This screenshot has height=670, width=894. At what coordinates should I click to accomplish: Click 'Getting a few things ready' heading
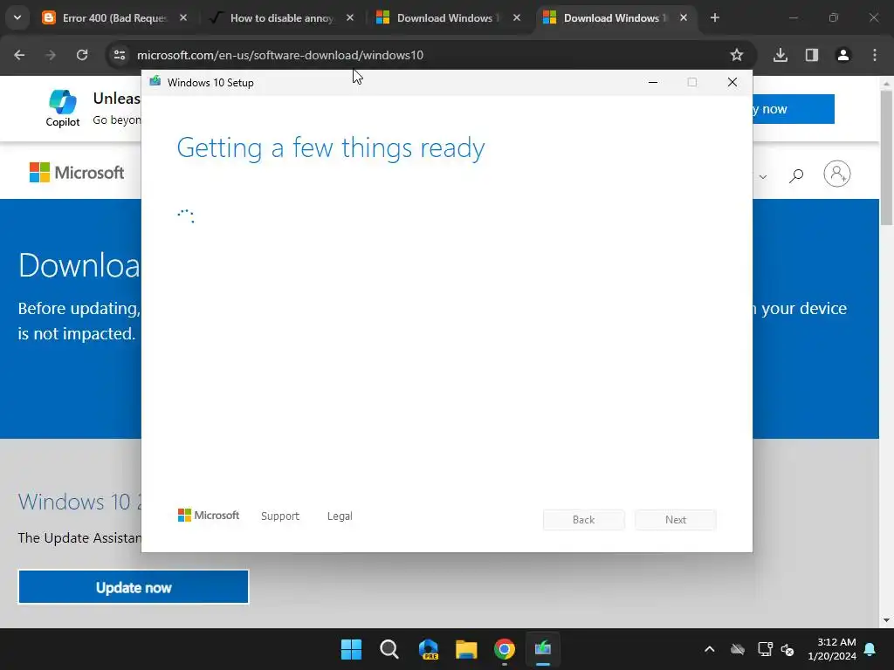pyautogui.click(x=331, y=147)
